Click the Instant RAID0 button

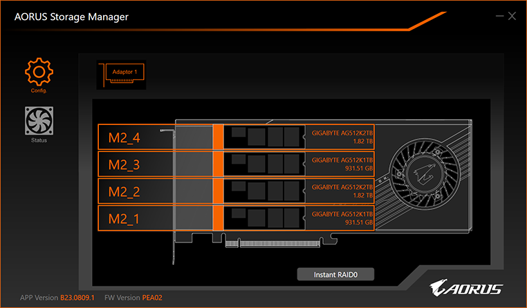(335, 274)
